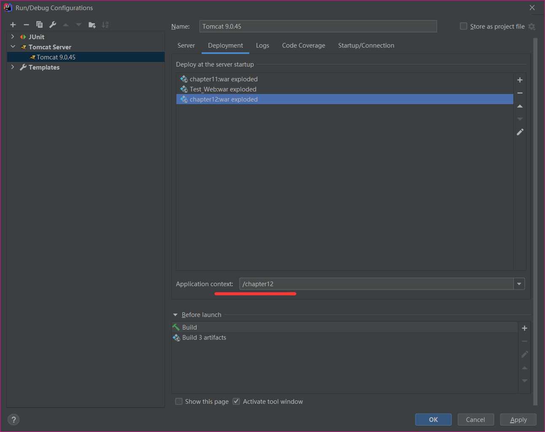Select chapter11:war exploded artifact
The width and height of the screenshot is (545, 432).
(x=345, y=79)
